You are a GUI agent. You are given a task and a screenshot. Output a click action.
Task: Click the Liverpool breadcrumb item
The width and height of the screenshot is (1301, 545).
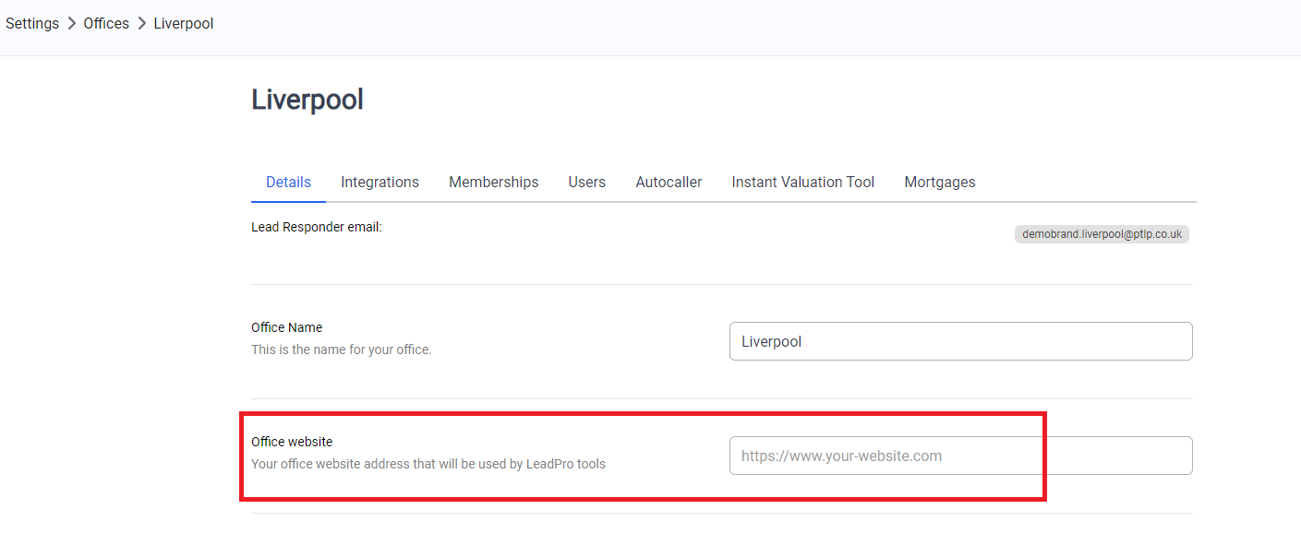pos(184,24)
